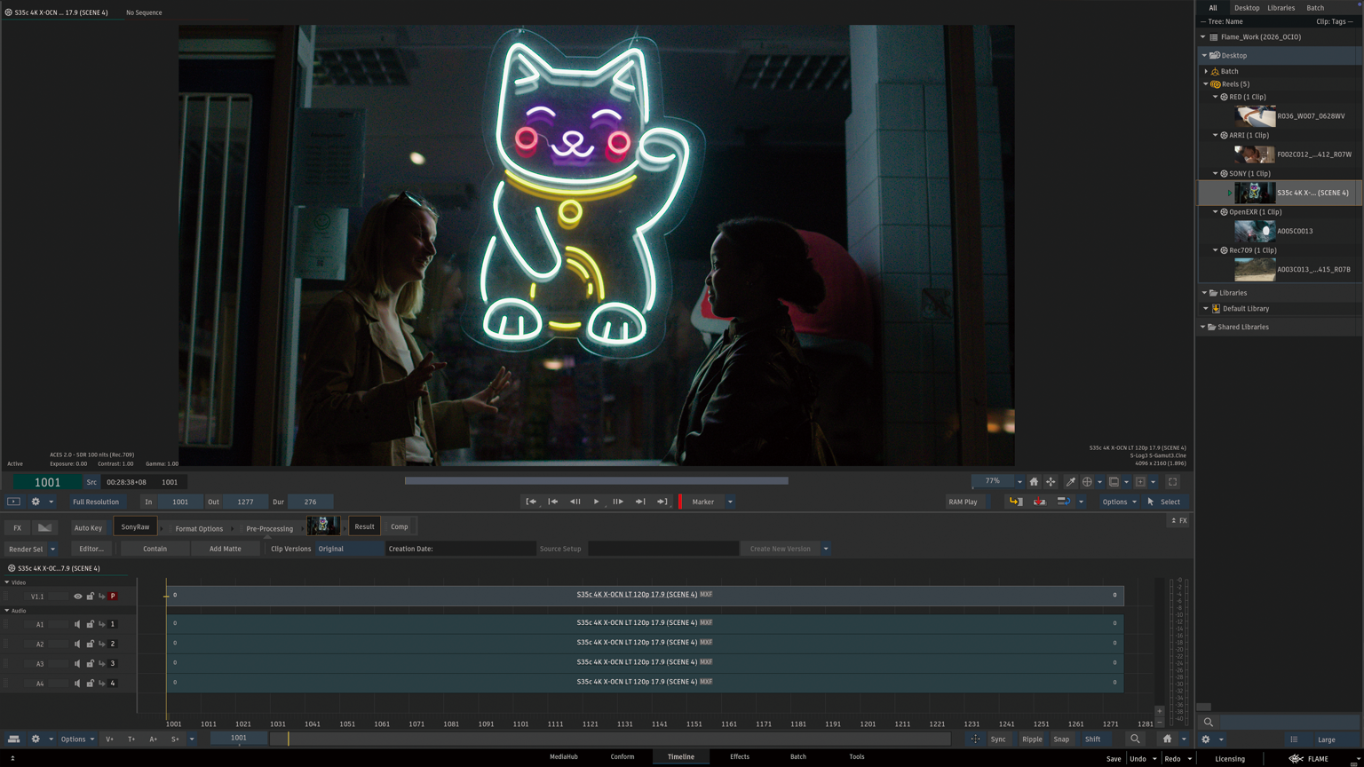Screen dimensions: 1364x767
Task: Open the 77% zoom dropdown
Action: (x=1019, y=482)
